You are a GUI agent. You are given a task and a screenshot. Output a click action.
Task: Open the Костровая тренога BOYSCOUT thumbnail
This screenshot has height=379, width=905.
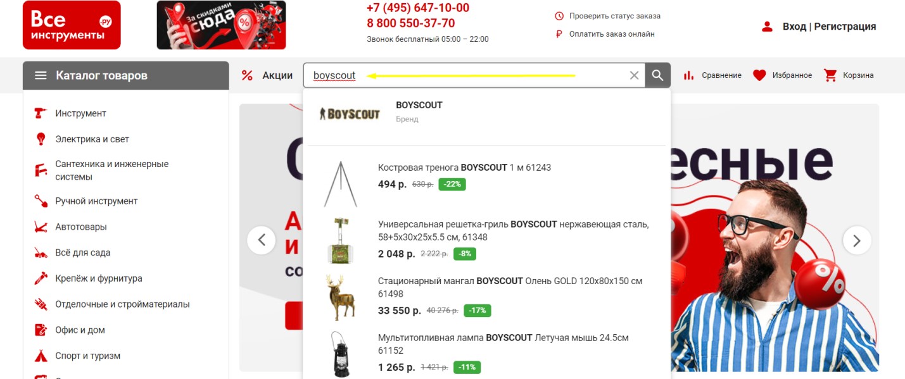click(x=341, y=184)
